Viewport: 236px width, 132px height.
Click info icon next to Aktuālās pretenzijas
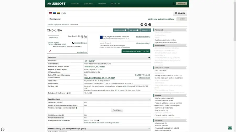point(77,108)
